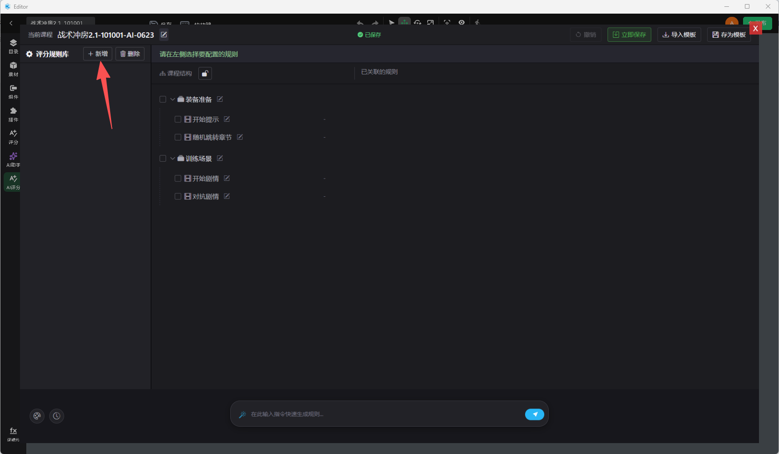This screenshot has height=454, width=779.
Task: Collapse the 训练场景 chapter
Action: (172, 158)
